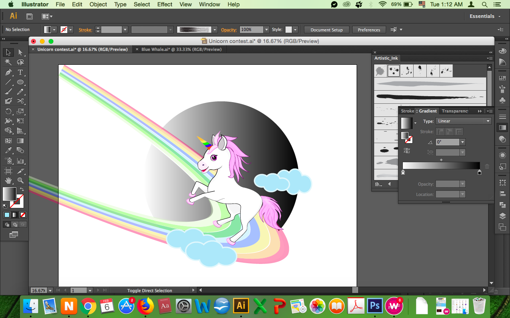This screenshot has height=318, width=510.
Task: Open the Object menu
Action: coord(98,4)
